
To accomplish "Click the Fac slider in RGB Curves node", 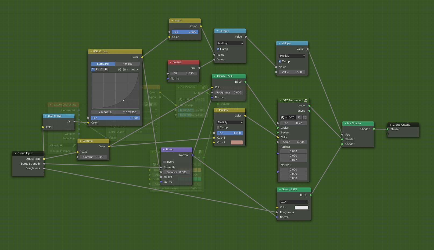I will (x=115, y=118).
